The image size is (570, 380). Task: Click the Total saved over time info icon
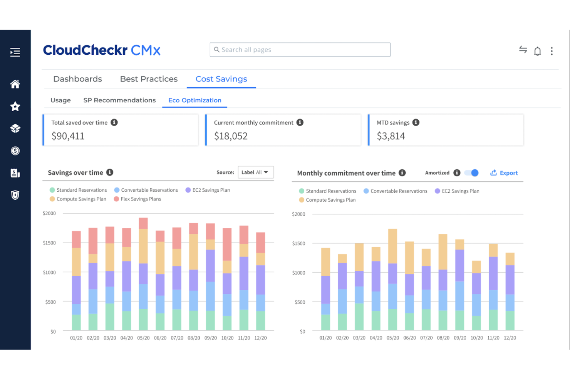point(114,122)
